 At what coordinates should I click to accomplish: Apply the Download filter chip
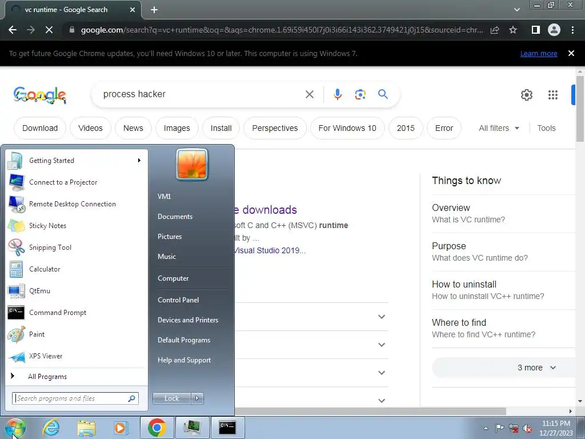40,128
